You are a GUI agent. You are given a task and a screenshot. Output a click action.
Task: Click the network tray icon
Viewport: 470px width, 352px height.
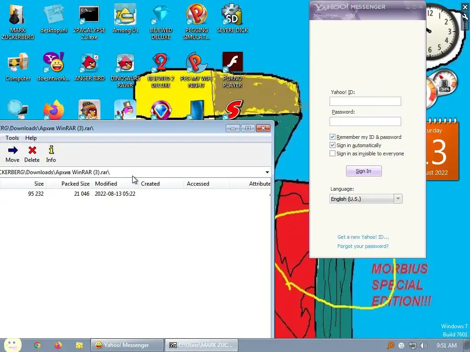(413, 346)
